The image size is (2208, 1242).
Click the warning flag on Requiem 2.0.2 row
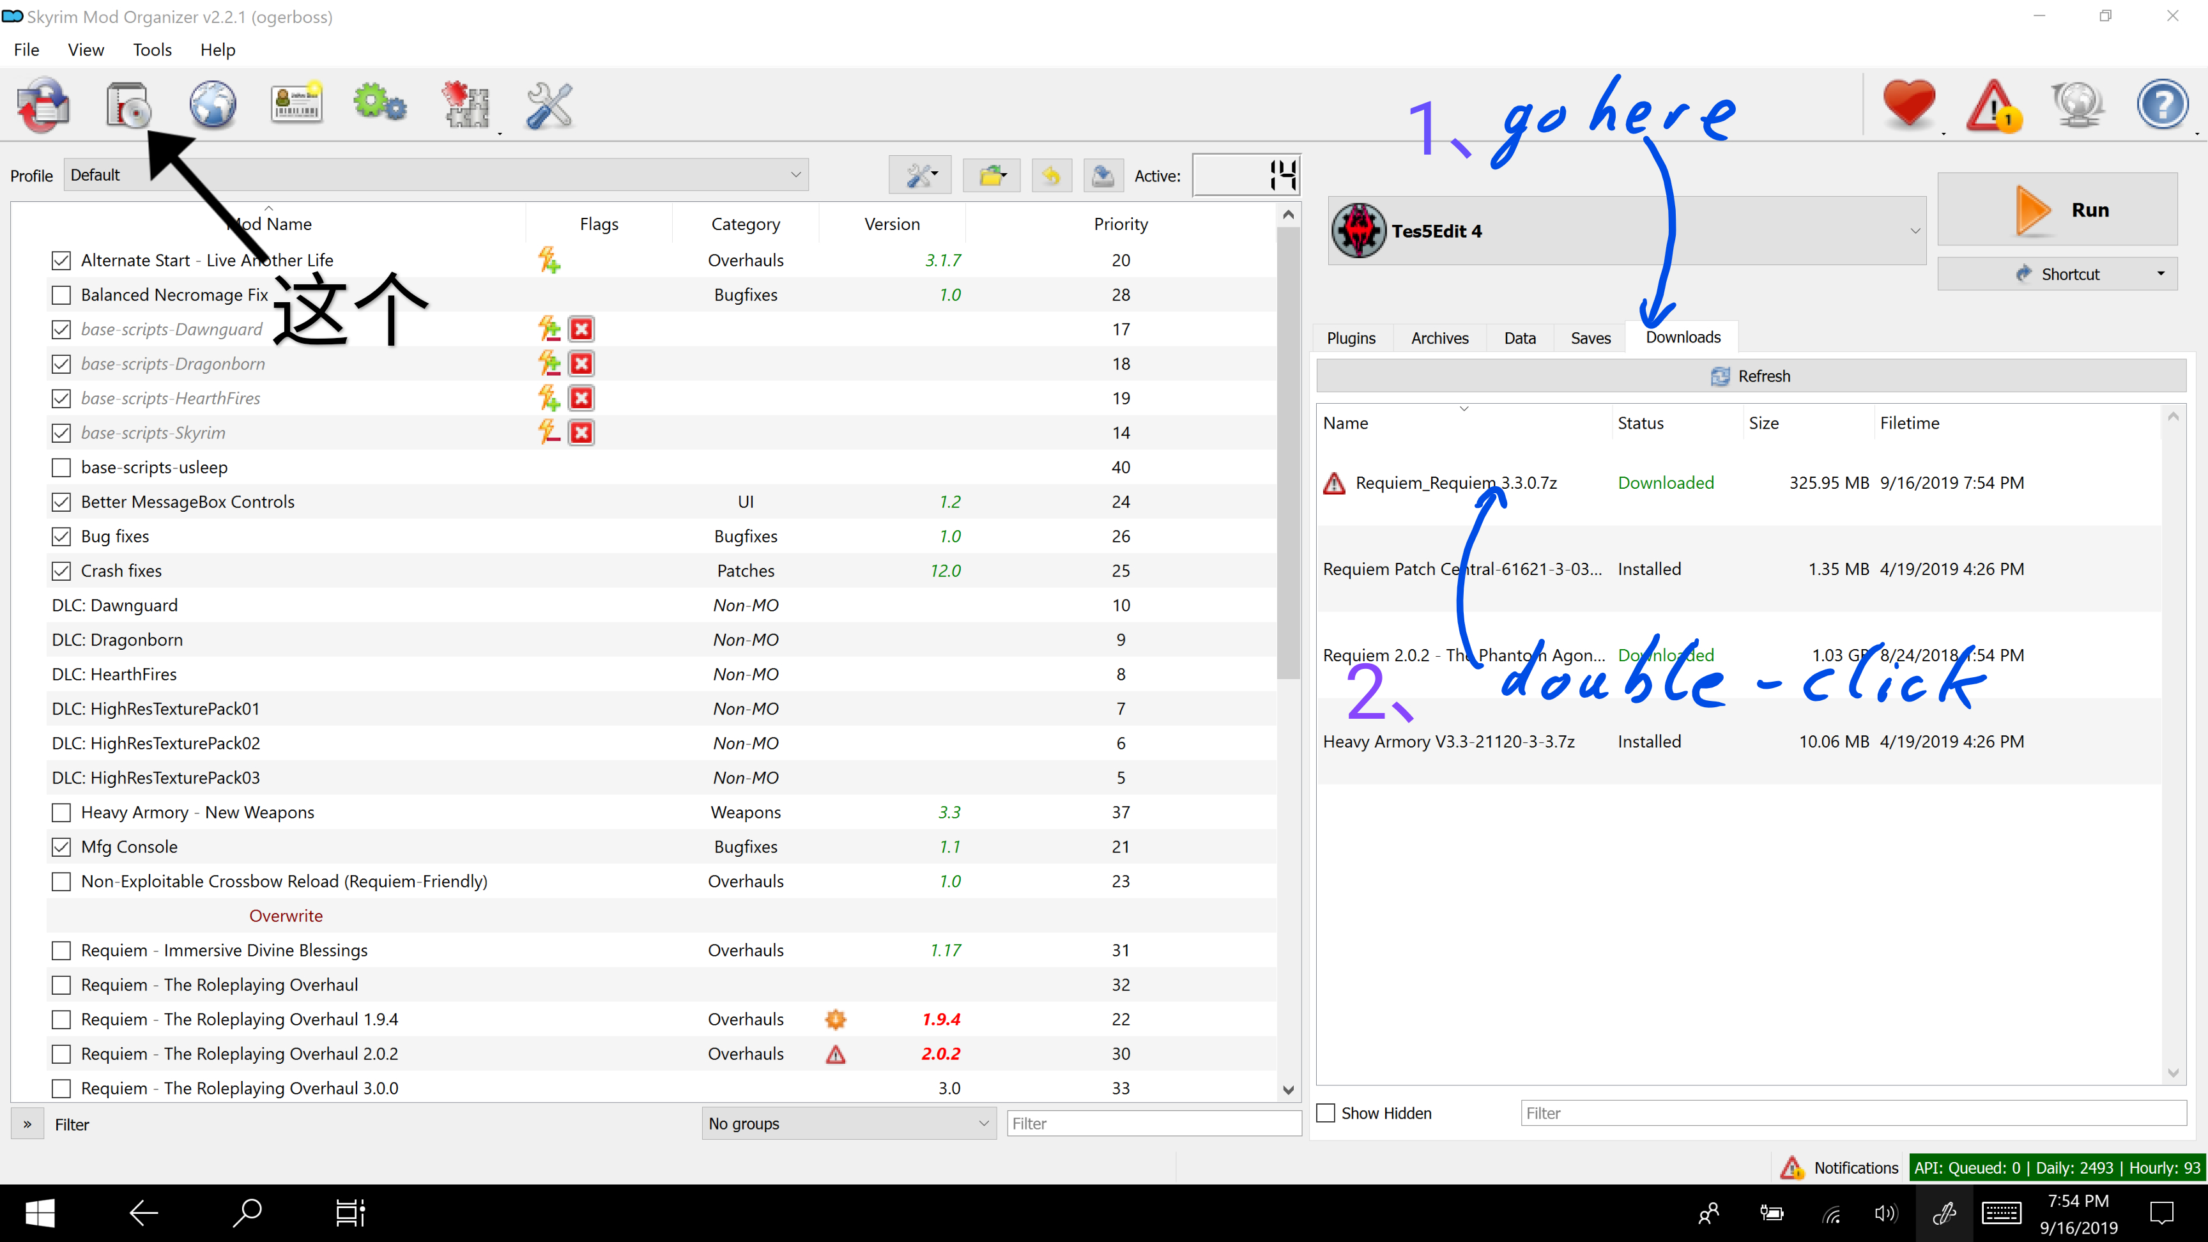tap(836, 1054)
